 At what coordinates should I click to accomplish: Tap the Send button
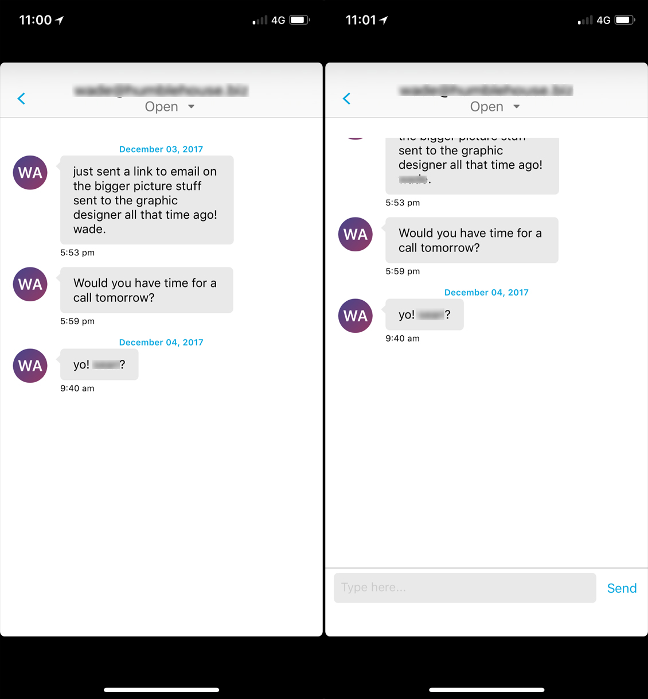(x=622, y=588)
